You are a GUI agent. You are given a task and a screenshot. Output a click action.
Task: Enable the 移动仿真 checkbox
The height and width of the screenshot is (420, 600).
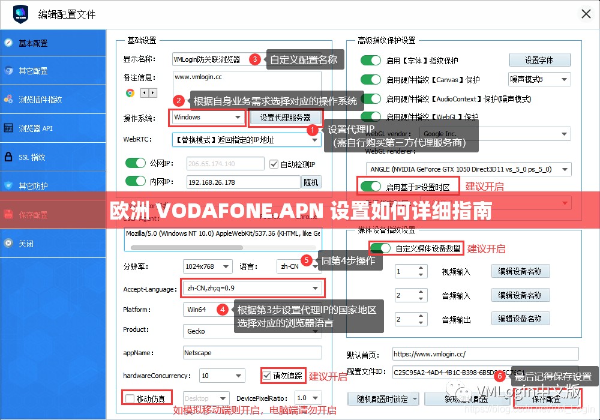[130, 398]
